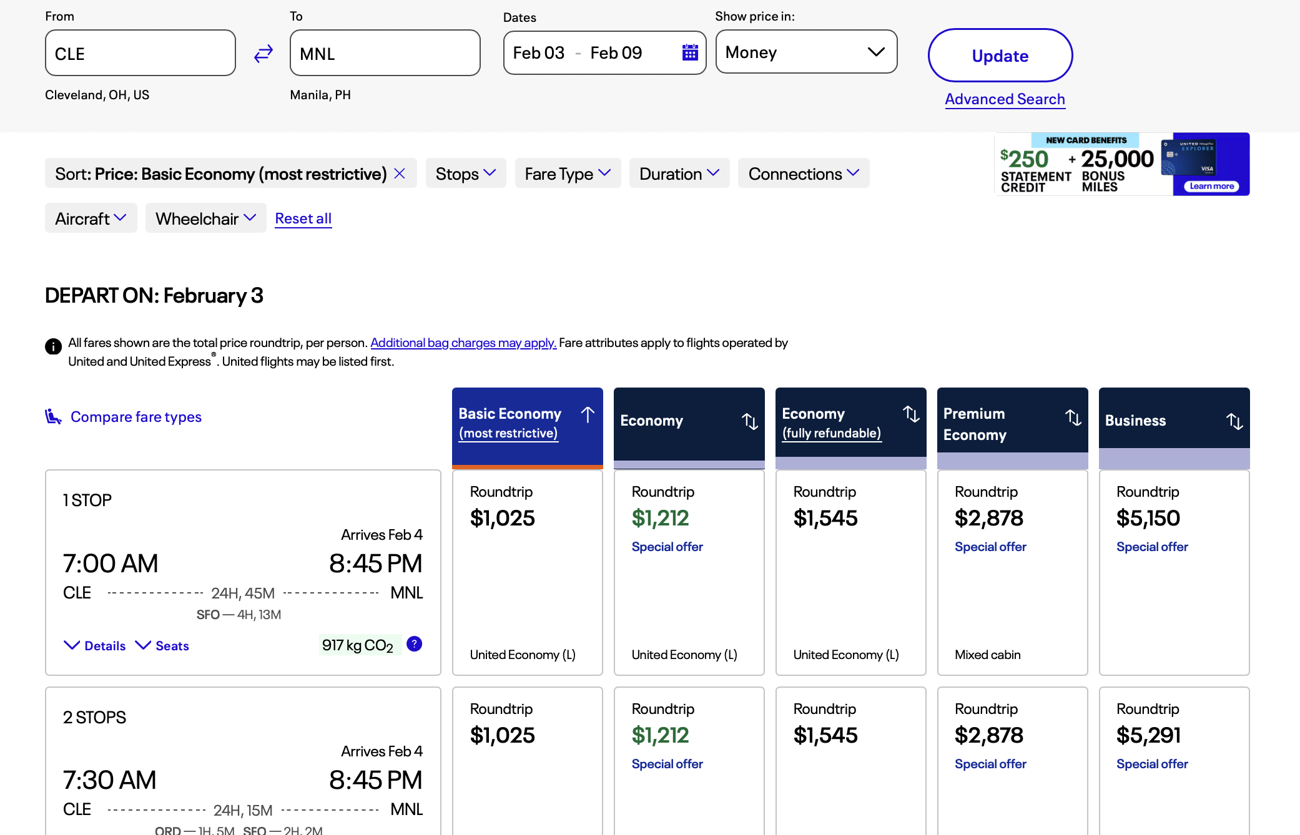This screenshot has height=835, width=1300.
Task: Remove the Basic Economy sort filter
Action: tap(400, 173)
